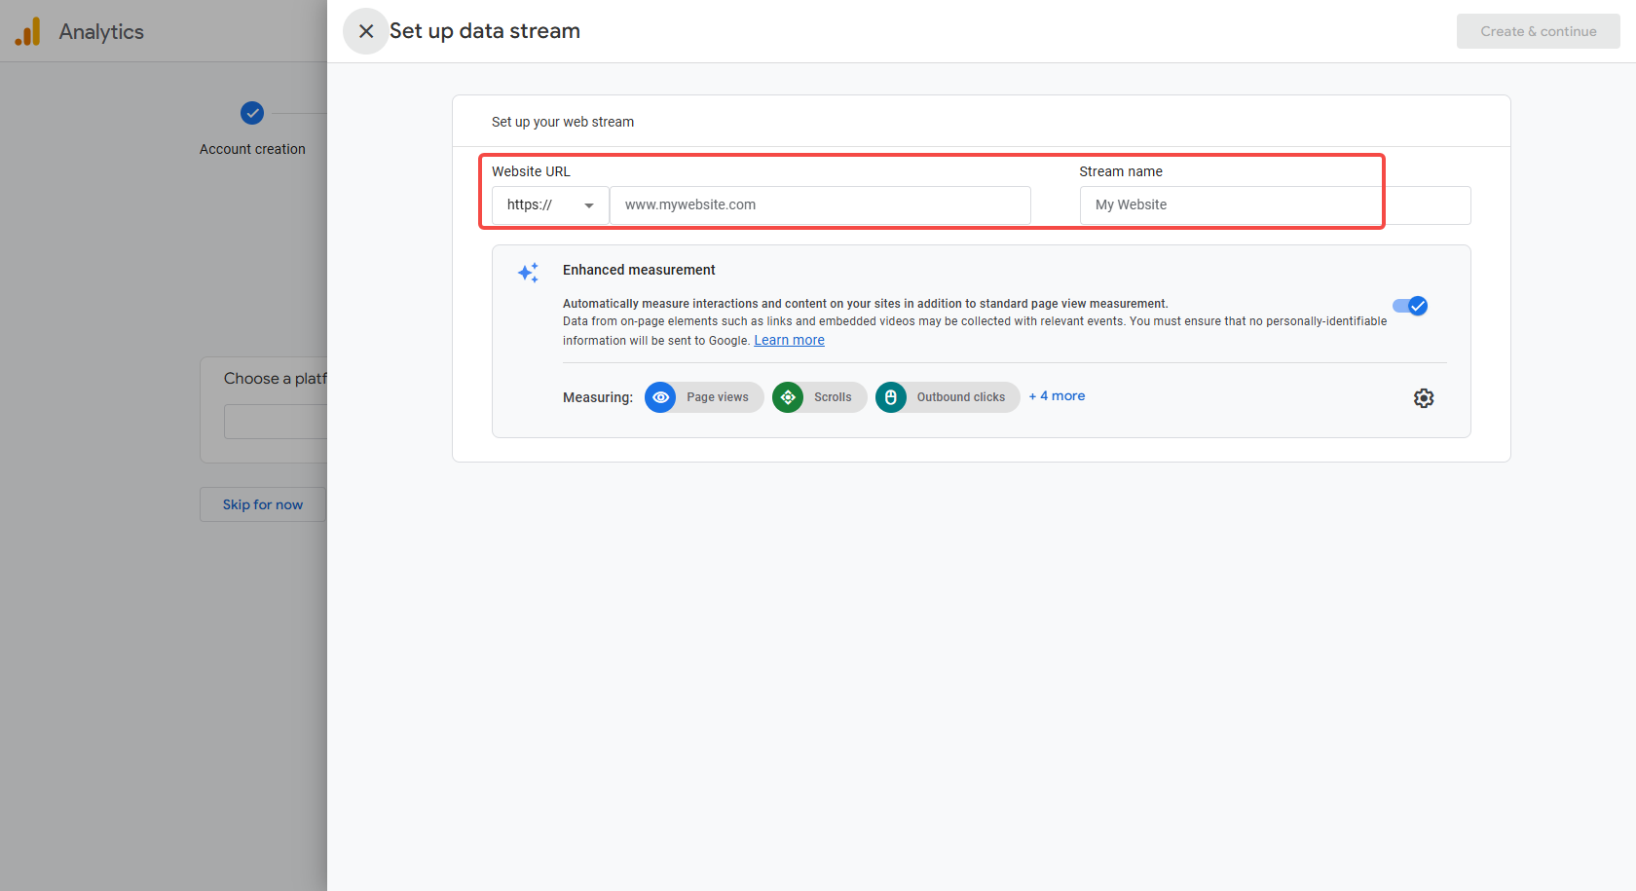Open enhanced measurement settings gear
The image size is (1636, 891).
[1424, 398]
